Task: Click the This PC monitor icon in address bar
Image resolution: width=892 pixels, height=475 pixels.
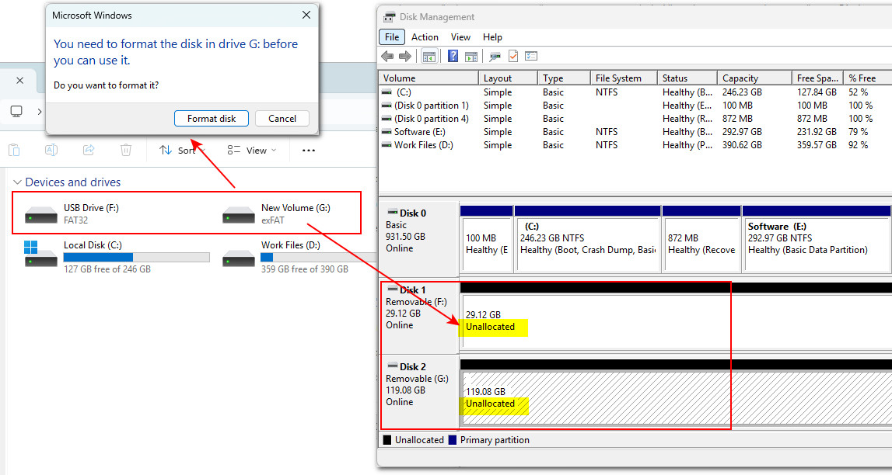Action: point(16,111)
